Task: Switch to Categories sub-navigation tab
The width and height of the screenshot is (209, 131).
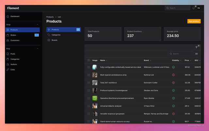Action: coord(64,35)
